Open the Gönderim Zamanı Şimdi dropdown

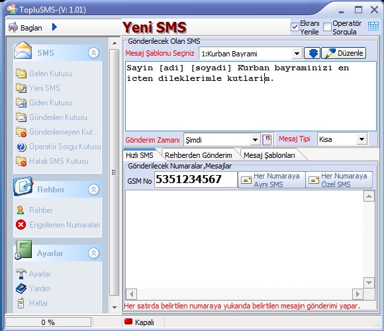click(255, 140)
